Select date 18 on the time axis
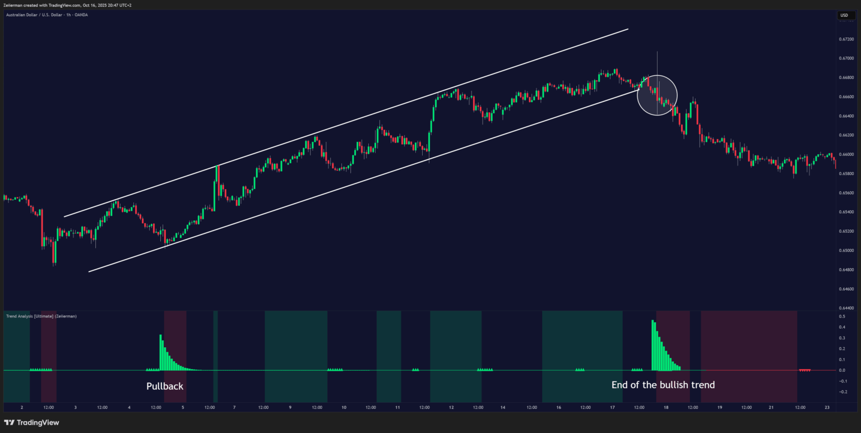This screenshot has height=433, width=861. tap(665, 407)
